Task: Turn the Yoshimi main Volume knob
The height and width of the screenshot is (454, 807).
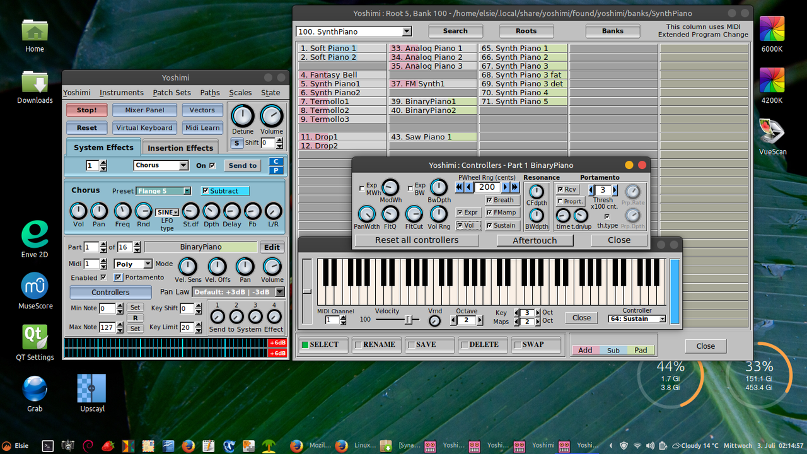Action: coord(272,116)
